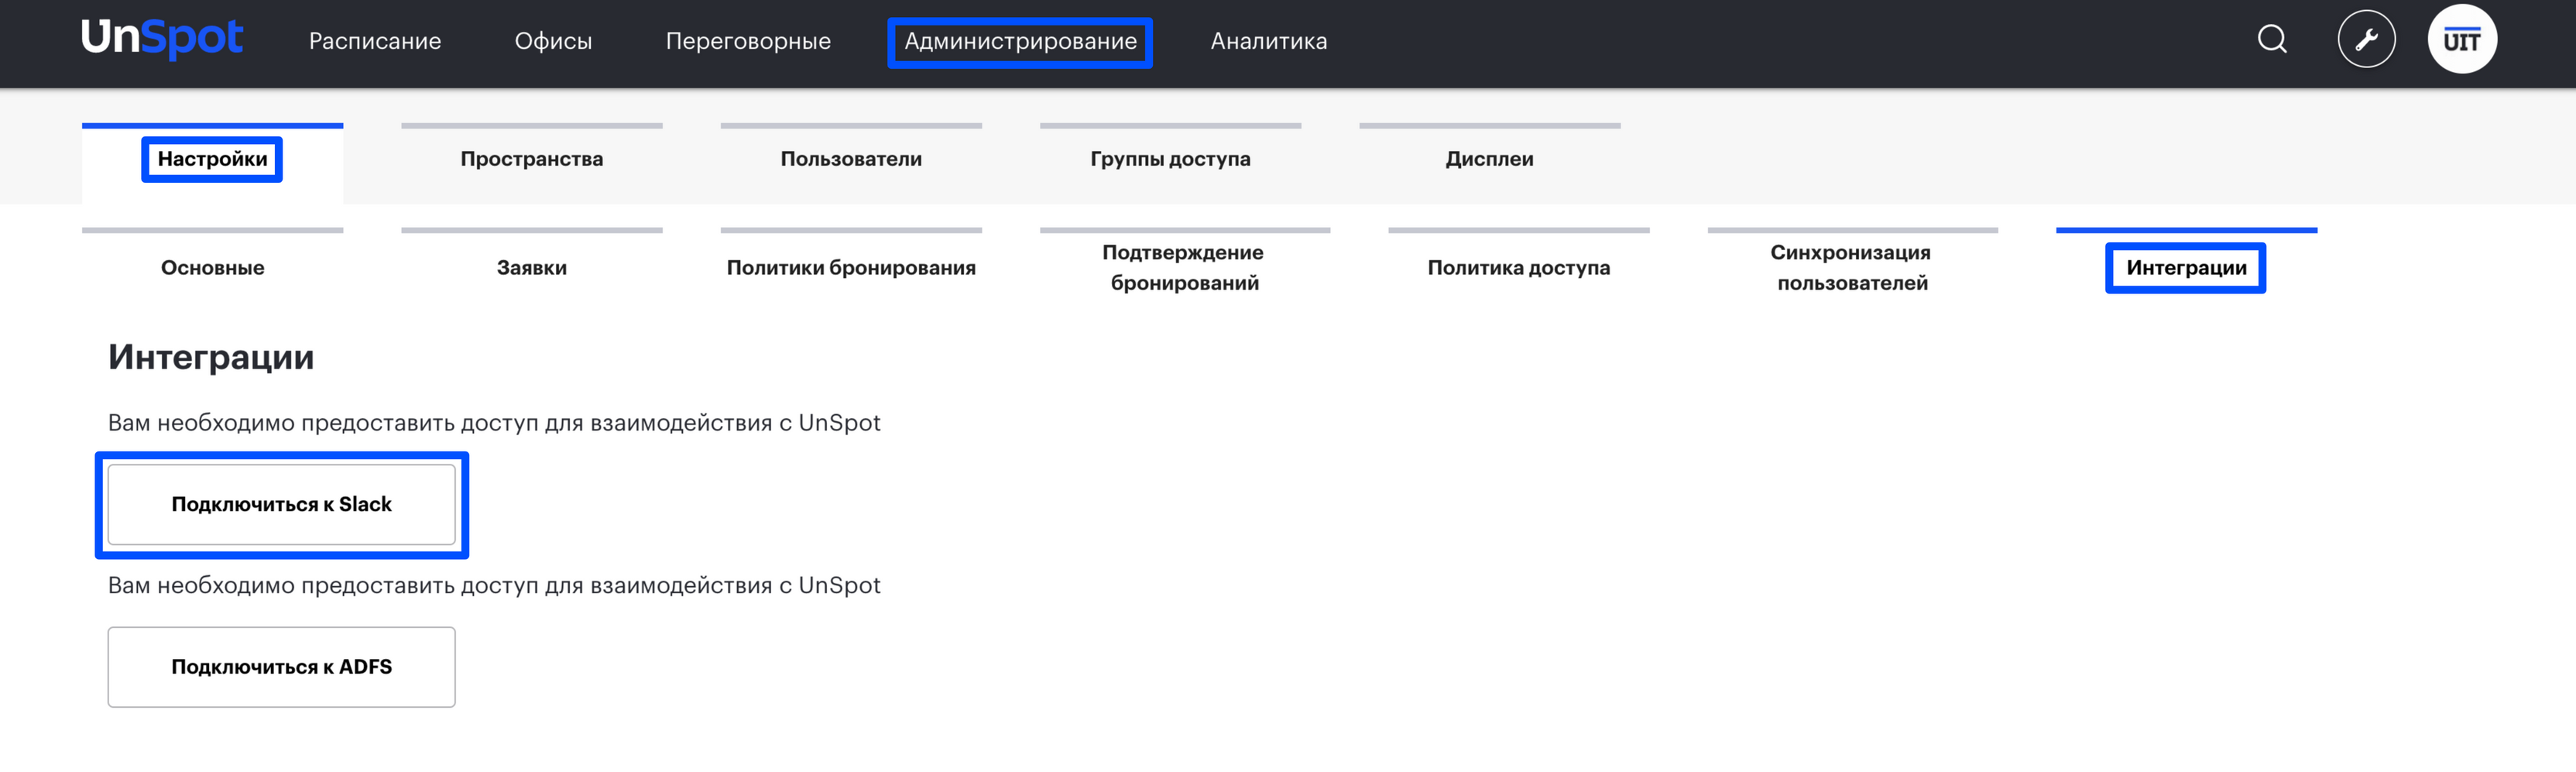Click the UnSpot logo
This screenshot has height=772, width=2576.
[162, 39]
